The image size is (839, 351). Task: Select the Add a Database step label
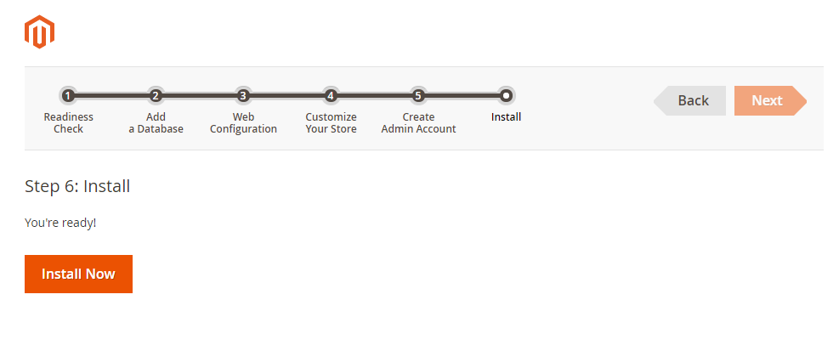[156, 122]
